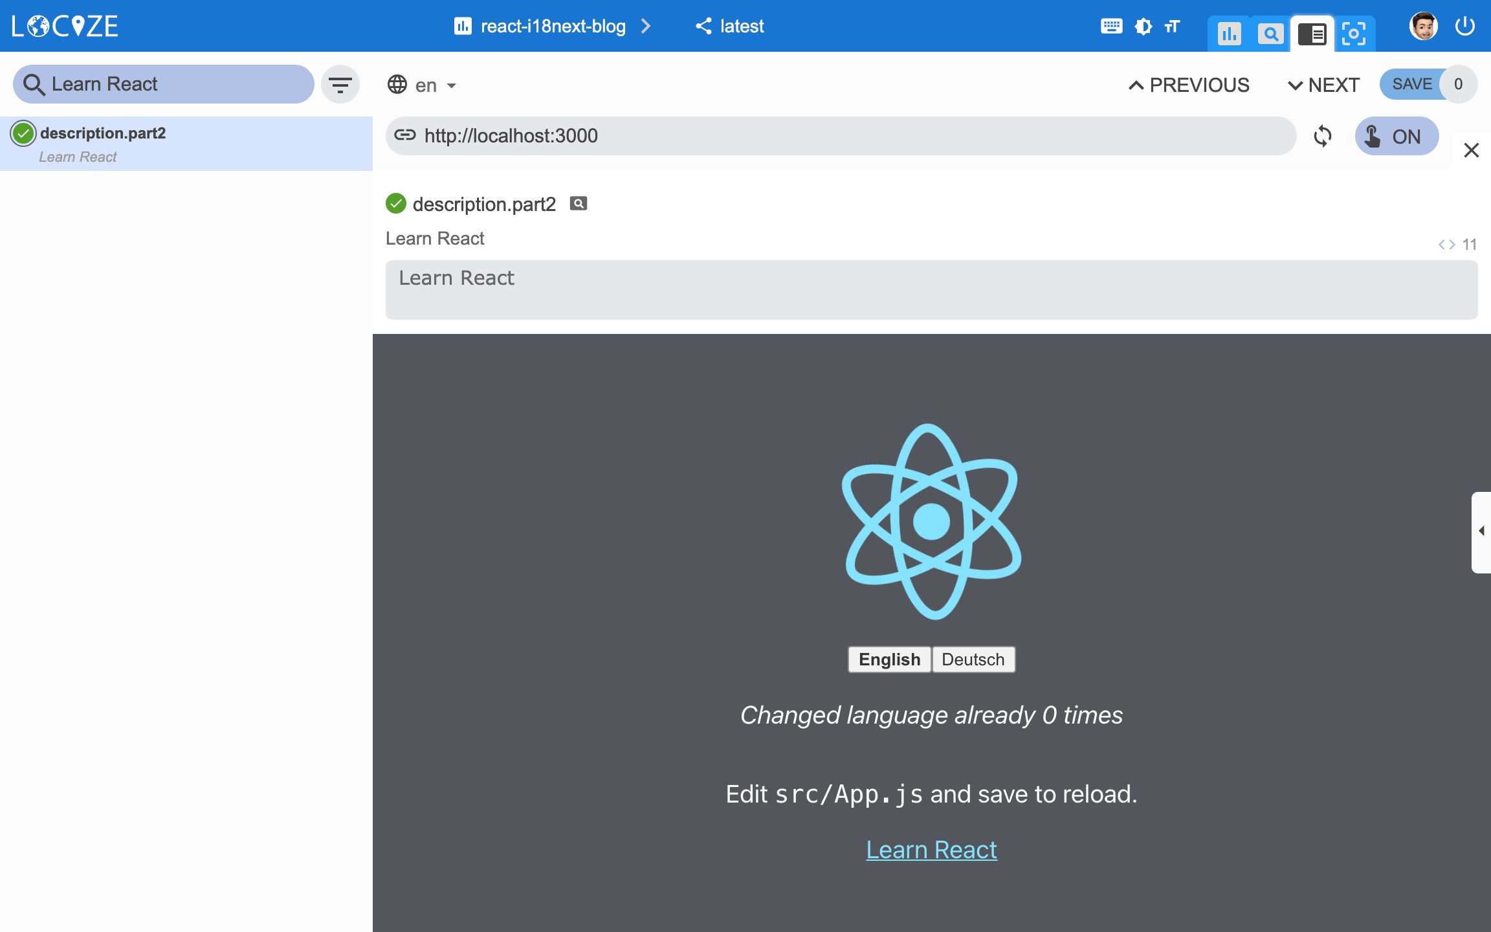1491x932 pixels.
Task: Toggle the brightness theme icon
Action: (1143, 27)
